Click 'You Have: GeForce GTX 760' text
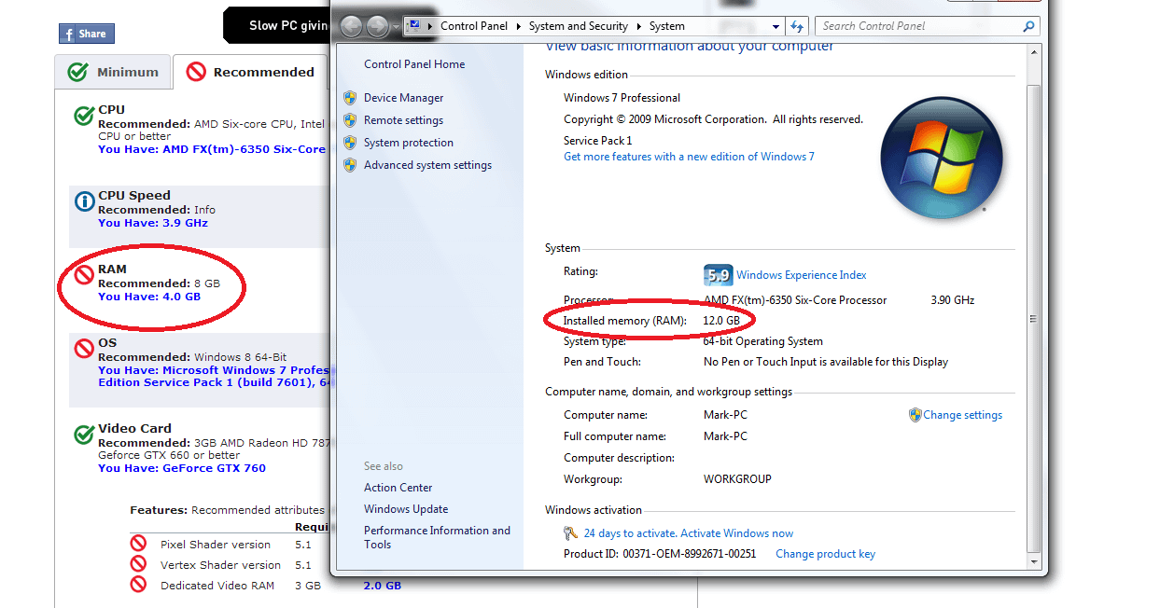Image resolution: width=1160 pixels, height=608 pixels. 182,468
